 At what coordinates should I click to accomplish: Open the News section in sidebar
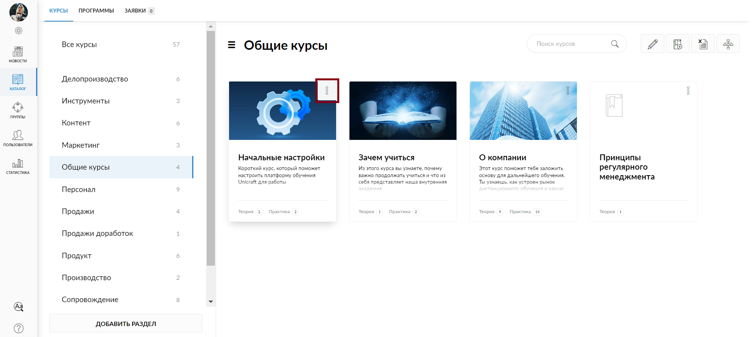coord(18,54)
